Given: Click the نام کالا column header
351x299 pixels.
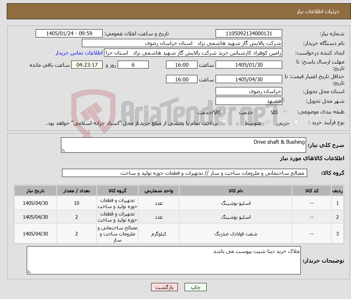Looking at the screenshot, I should [x=236, y=191].
